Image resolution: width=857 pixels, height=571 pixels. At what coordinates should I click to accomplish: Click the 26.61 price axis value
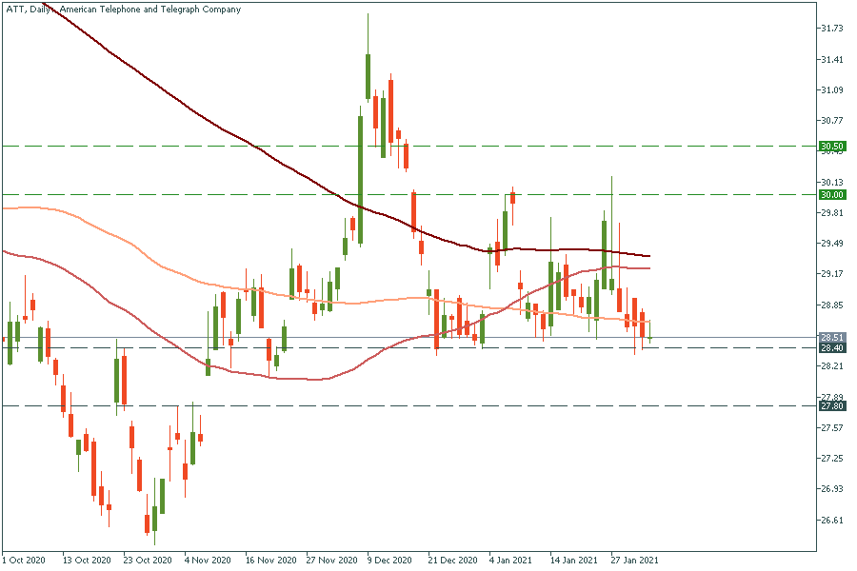[x=831, y=521]
